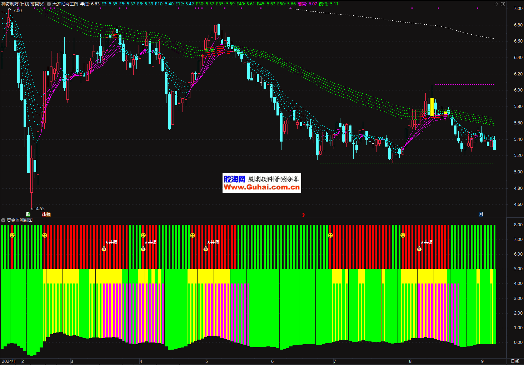Click the green 跌 event marker
The height and width of the screenshot is (365, 524).
tap(28, 214)
